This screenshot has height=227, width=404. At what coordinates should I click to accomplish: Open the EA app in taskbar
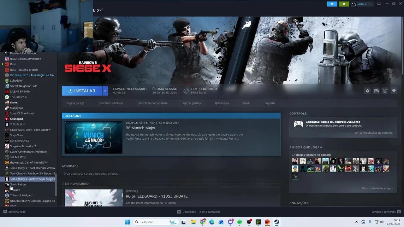click(267, 222)
